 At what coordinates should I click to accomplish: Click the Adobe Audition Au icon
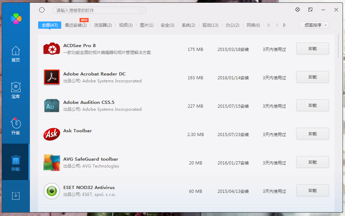52,106
